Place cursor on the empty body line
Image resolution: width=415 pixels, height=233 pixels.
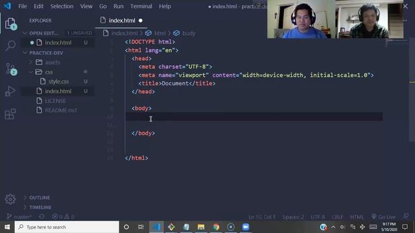(x=254, y=116)
